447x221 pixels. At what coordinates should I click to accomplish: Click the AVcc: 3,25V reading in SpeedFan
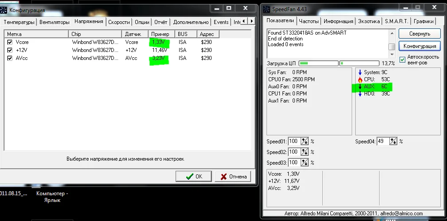pyautogui.click(x=284, y=188)
